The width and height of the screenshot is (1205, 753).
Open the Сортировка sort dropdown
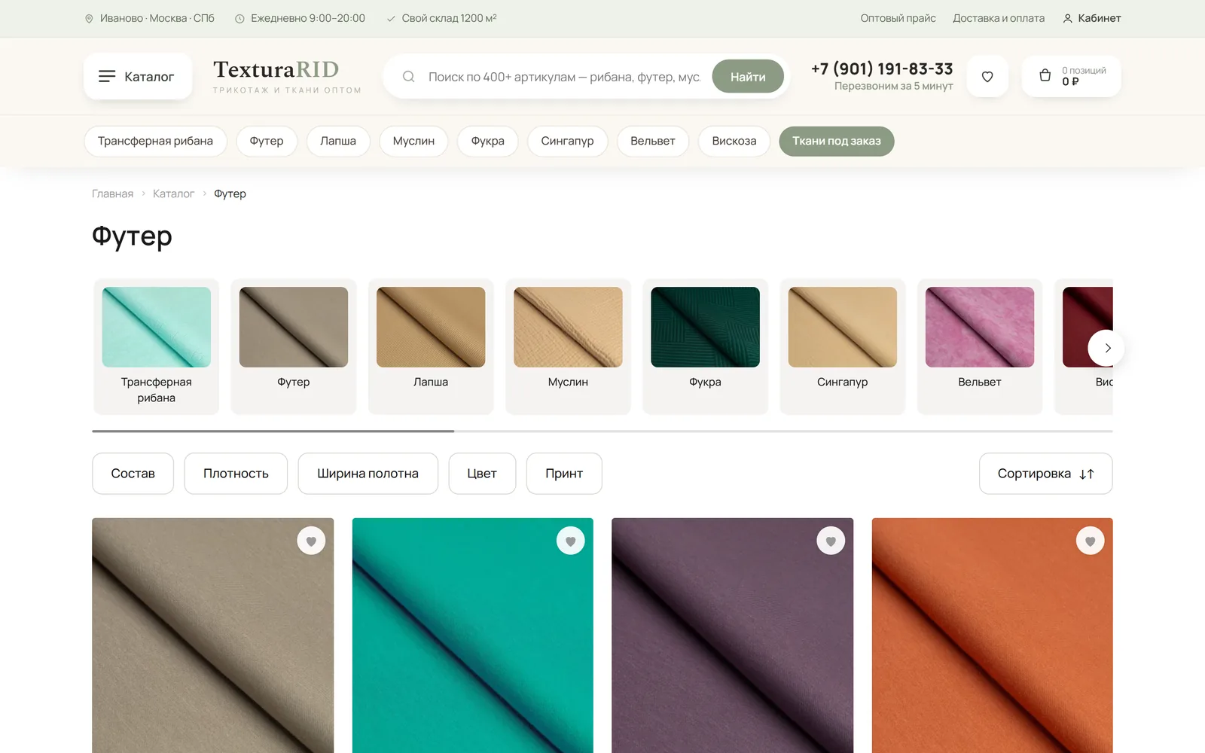tap(1045, 474)
